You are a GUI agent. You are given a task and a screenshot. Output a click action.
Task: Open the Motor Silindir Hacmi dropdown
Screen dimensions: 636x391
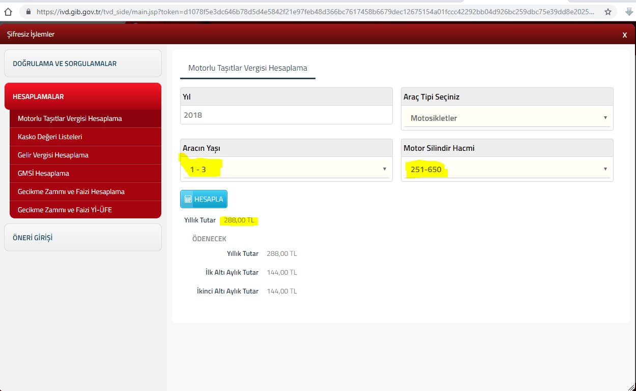click(x=507, y=169)
